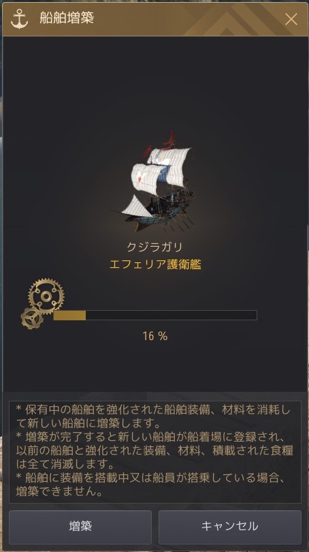This screenshot has height=552, width=309.
Task: Click the first note about 保有中の船舶
Action: (154, 416)
